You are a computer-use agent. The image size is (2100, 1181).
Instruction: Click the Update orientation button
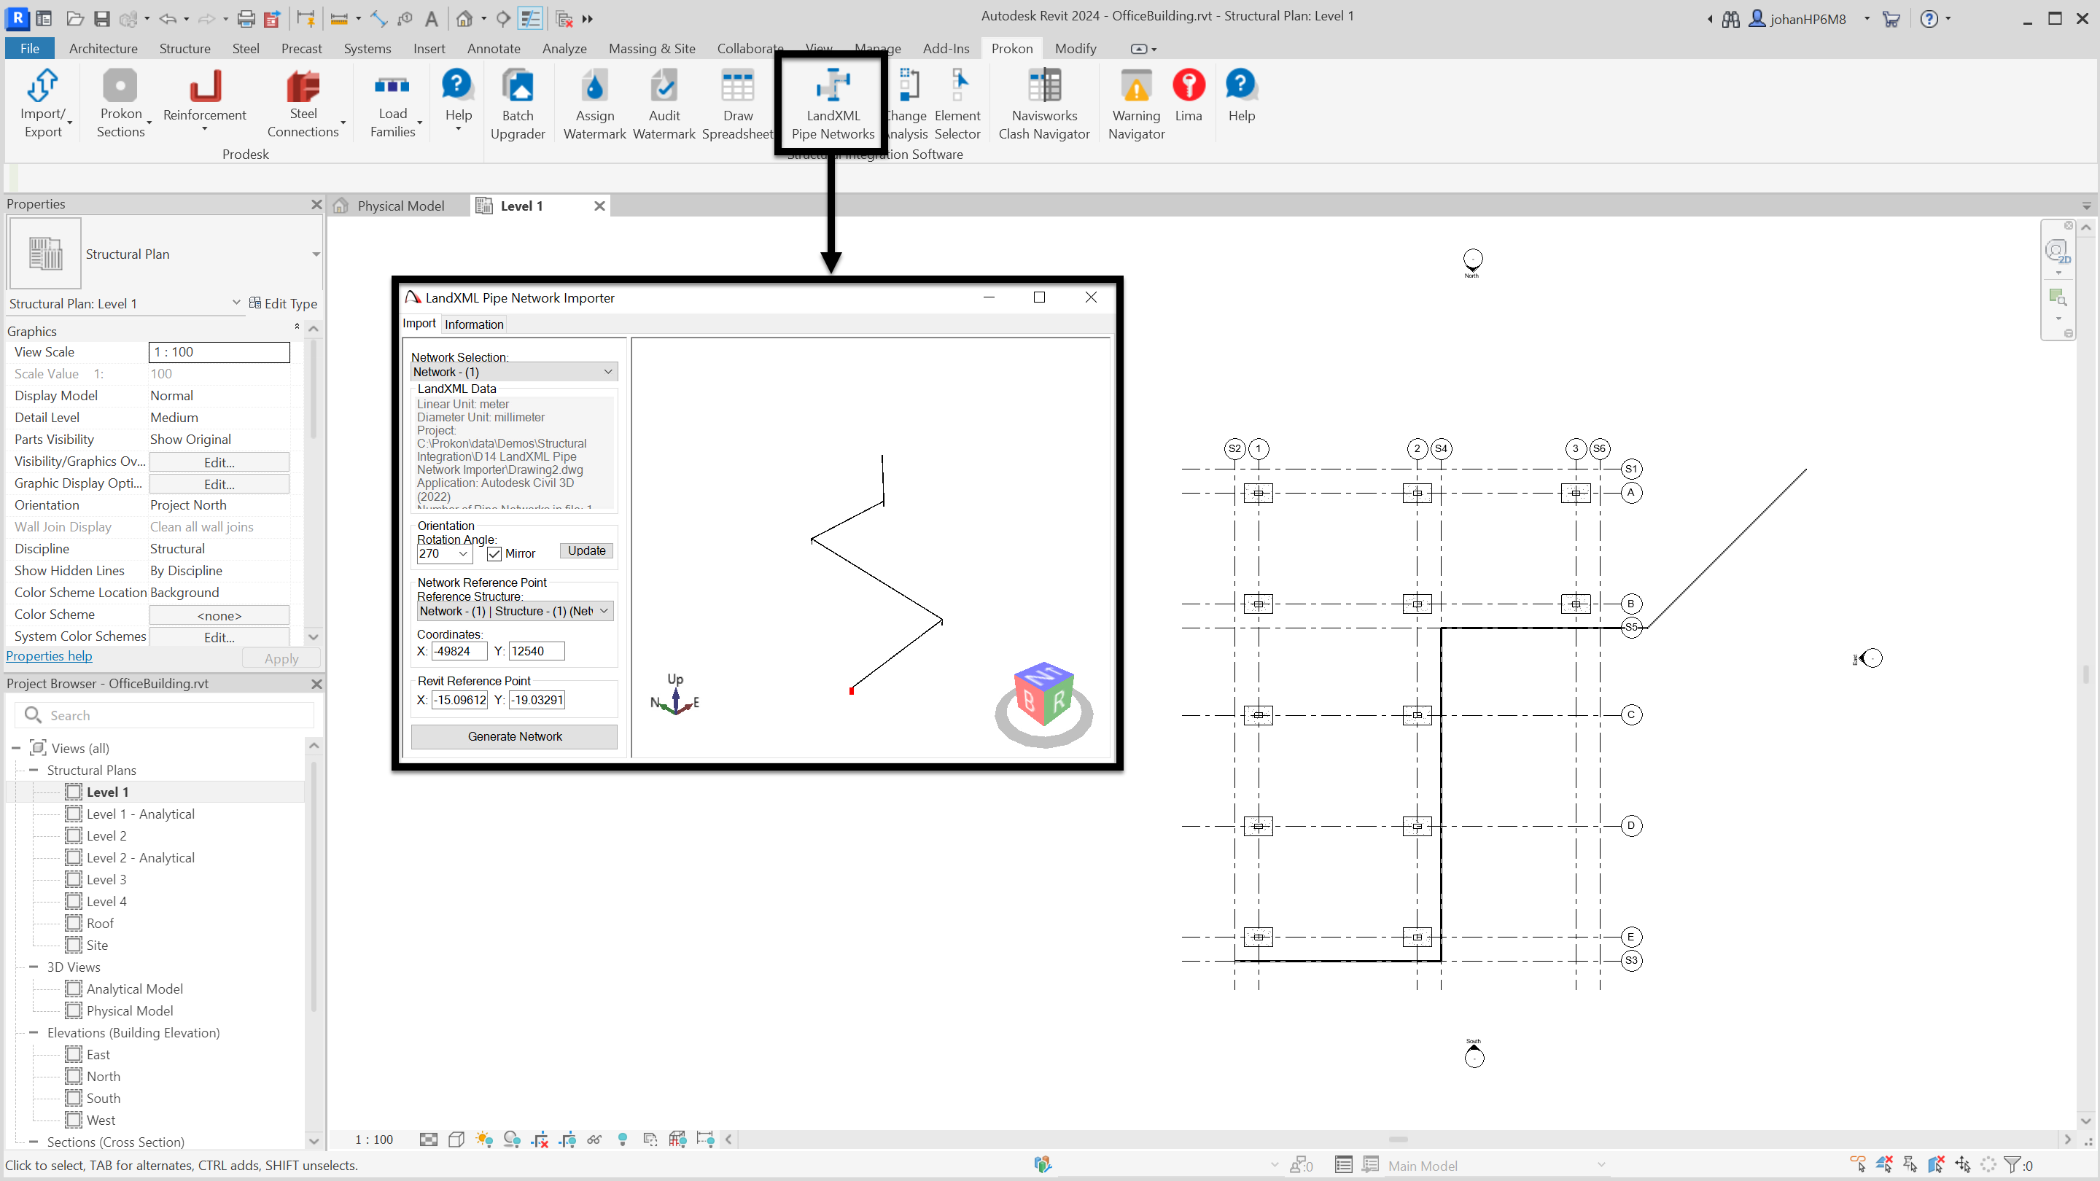click(586, 551)
